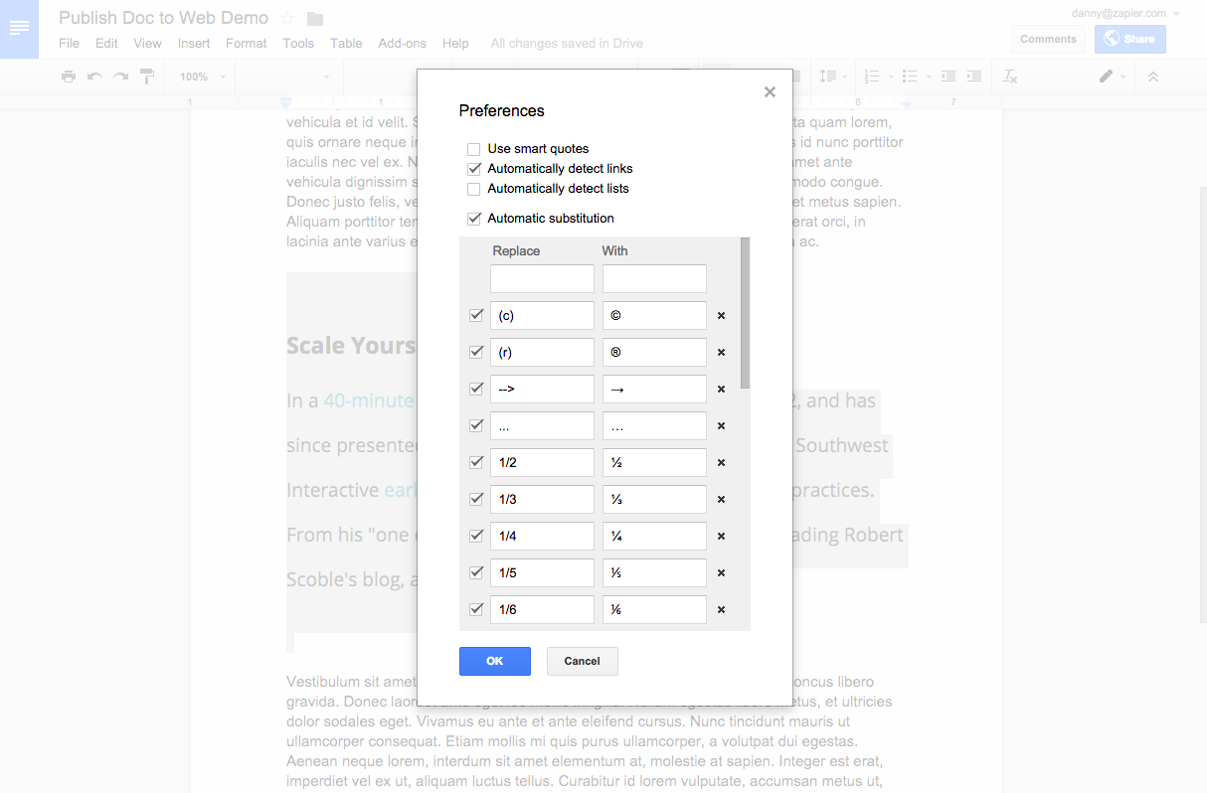Delete the 1/6 substitution row
This screenshot has height=793, width=1207.
(722, 610)
